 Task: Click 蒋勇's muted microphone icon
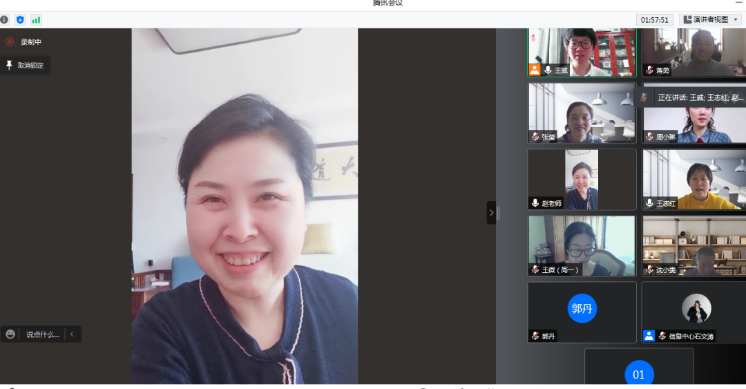pos(649,70)
